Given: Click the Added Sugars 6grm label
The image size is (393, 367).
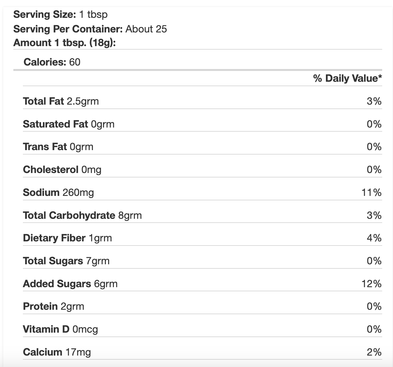Looking at the screenshot, I should tap(70, 284).
